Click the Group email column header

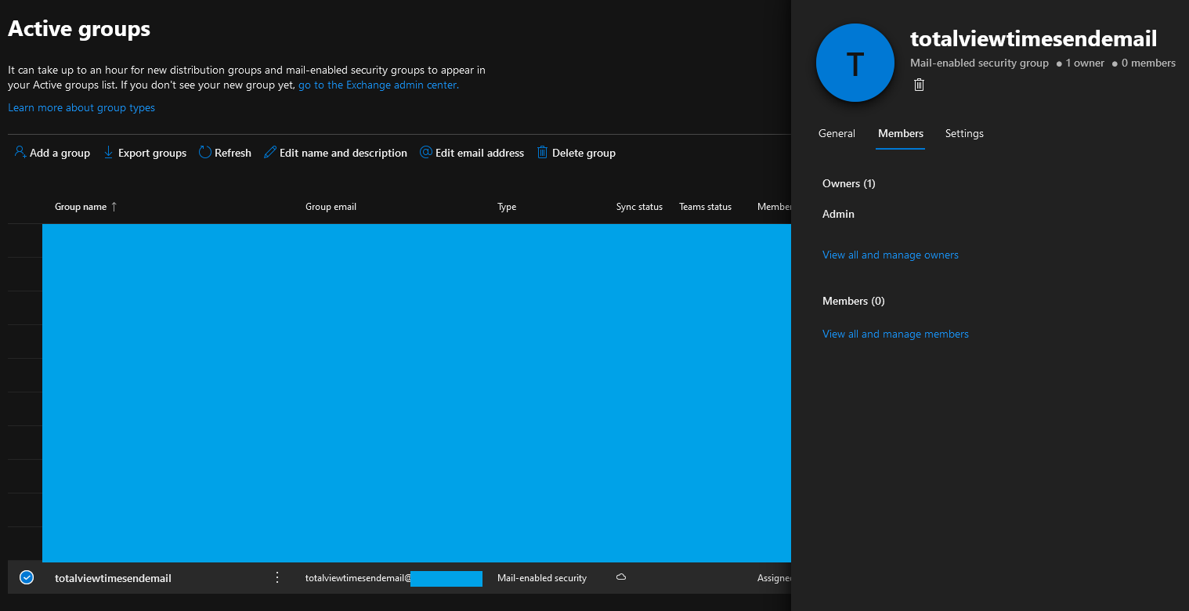point(331,207)
